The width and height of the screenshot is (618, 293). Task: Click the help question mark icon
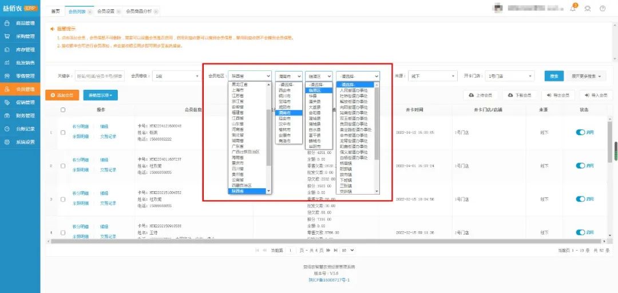603,9
